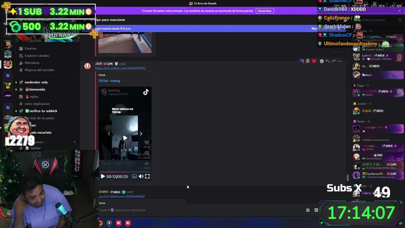Open the reglas channel
Viewport: 405px width, 228px height.
point(34,97)
